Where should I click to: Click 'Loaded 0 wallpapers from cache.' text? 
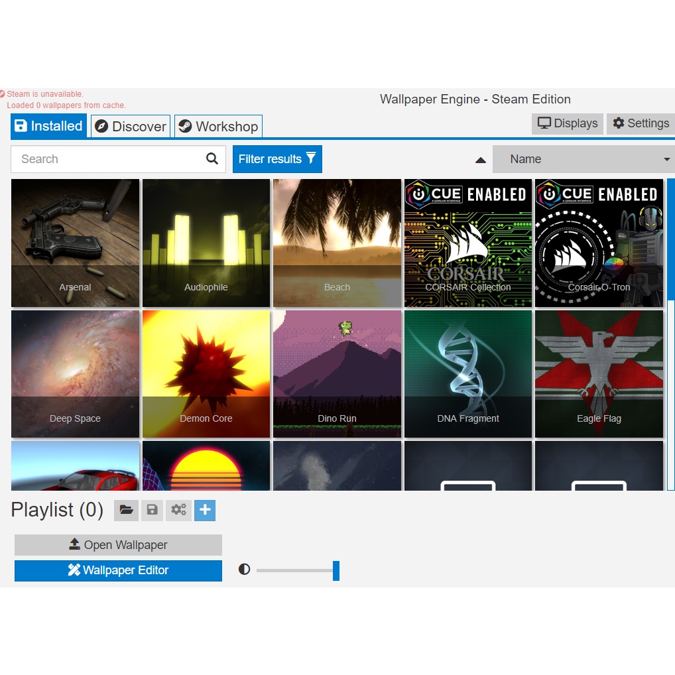click(66, 105)
